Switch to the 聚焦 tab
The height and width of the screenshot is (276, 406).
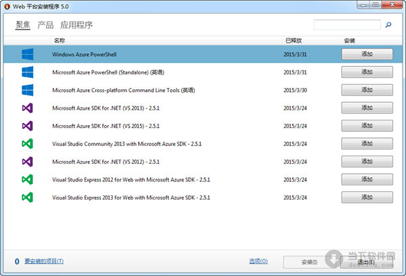pyautogui.click(x=23, y=25)
